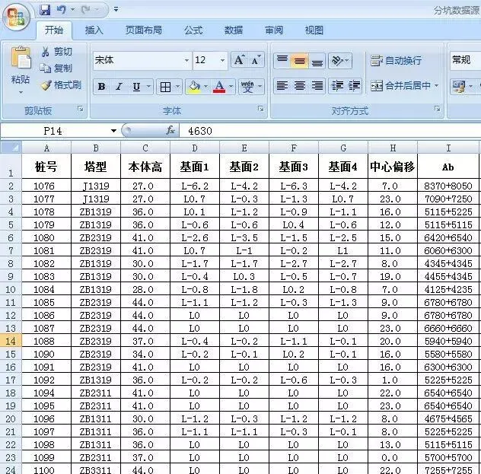Click Name Box showing P14
The image size is (481, 474).
click(53, 131)
